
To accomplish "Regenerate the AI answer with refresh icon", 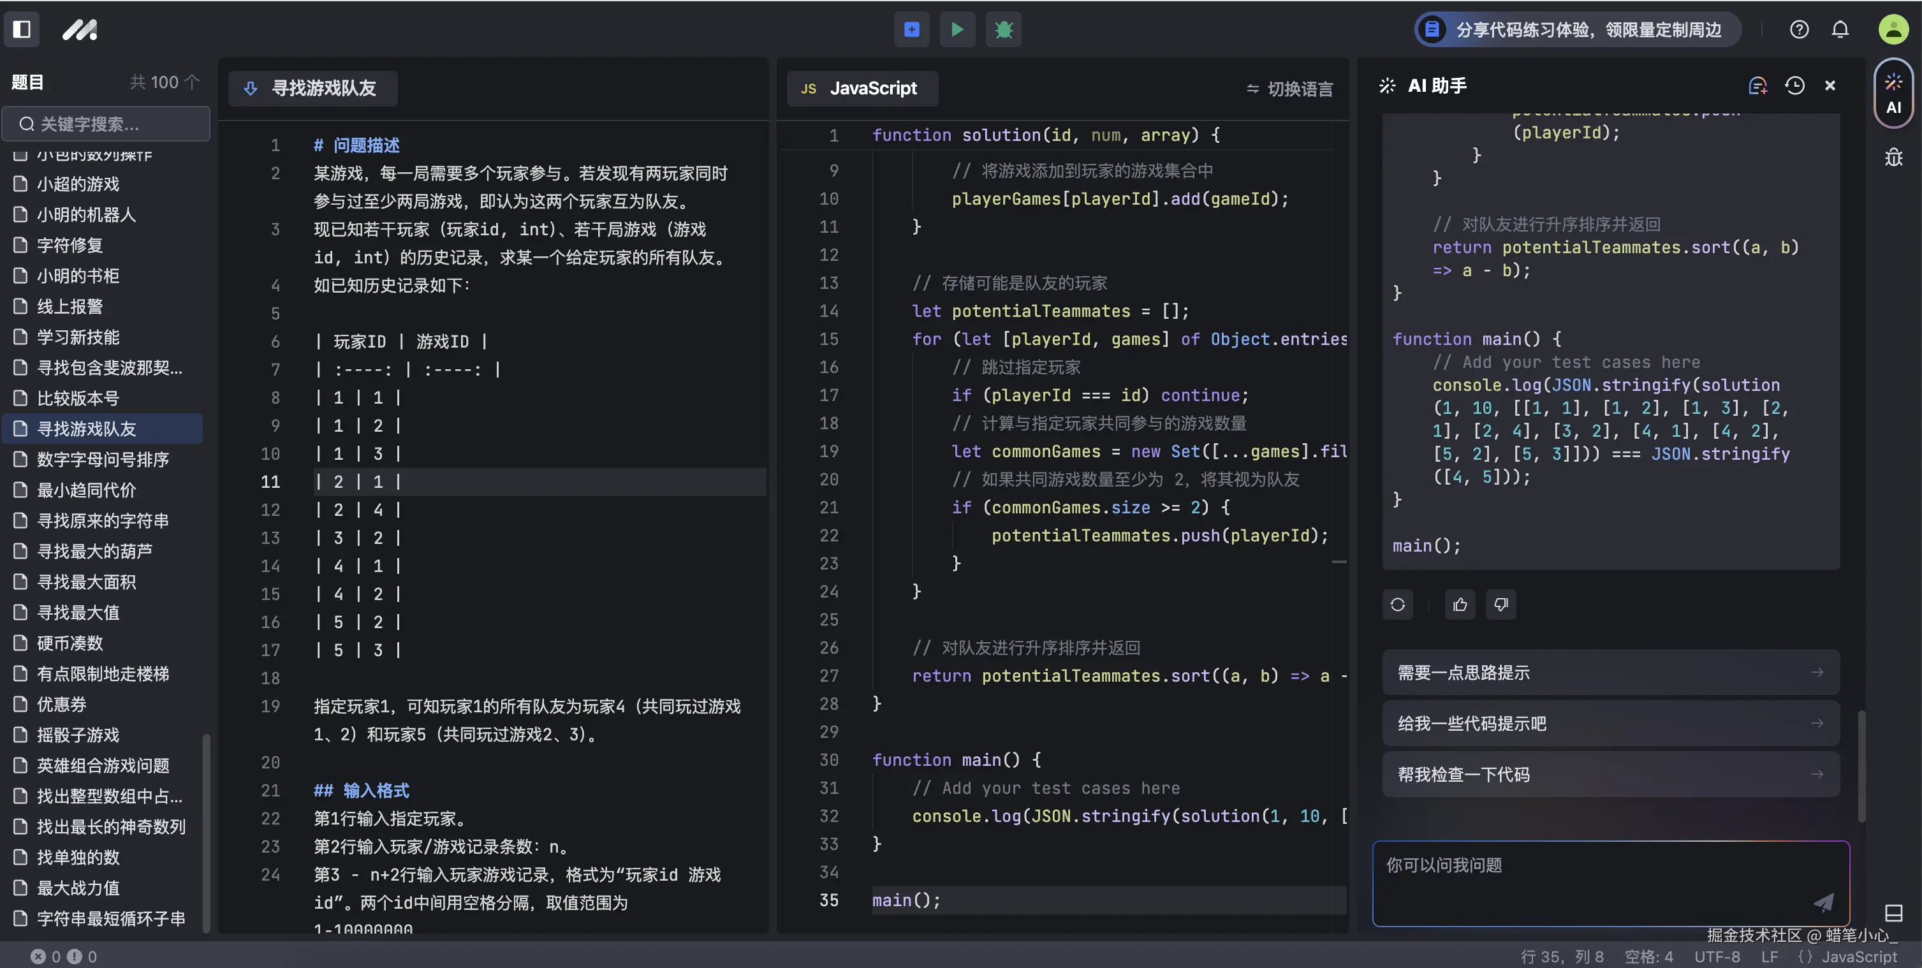I will (x=1397, y=605).
